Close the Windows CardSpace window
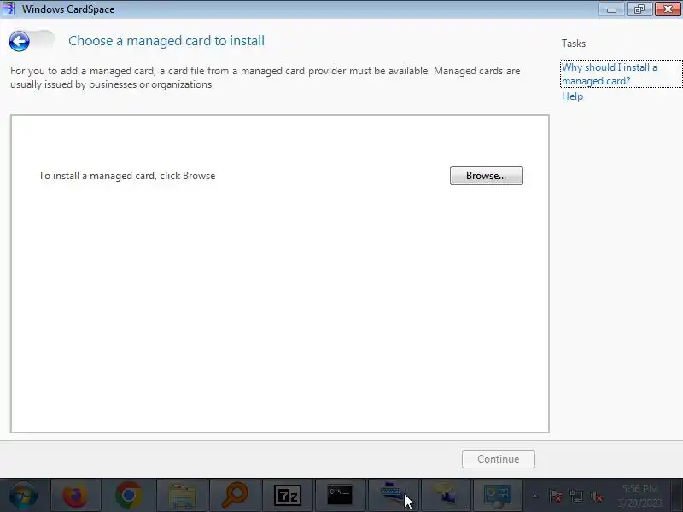The width and height of the screenshot is (683, 512). [668, 9]
